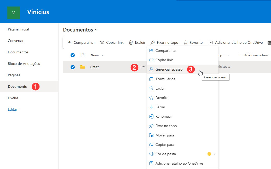Toggle the select-all checkbox in header row
The image size is (271, 169).
tap(73, 55)
